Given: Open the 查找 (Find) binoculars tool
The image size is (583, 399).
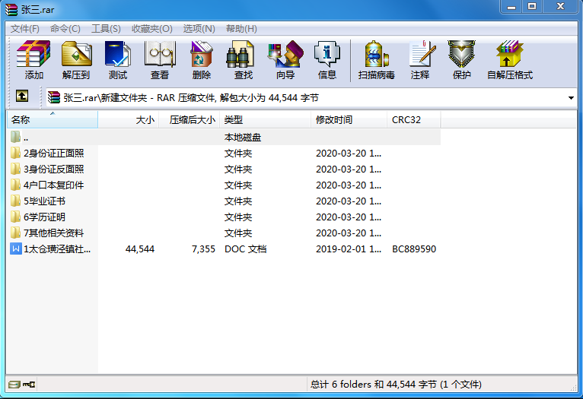Looking at the screenshot, I should click(x=243, y=60).
